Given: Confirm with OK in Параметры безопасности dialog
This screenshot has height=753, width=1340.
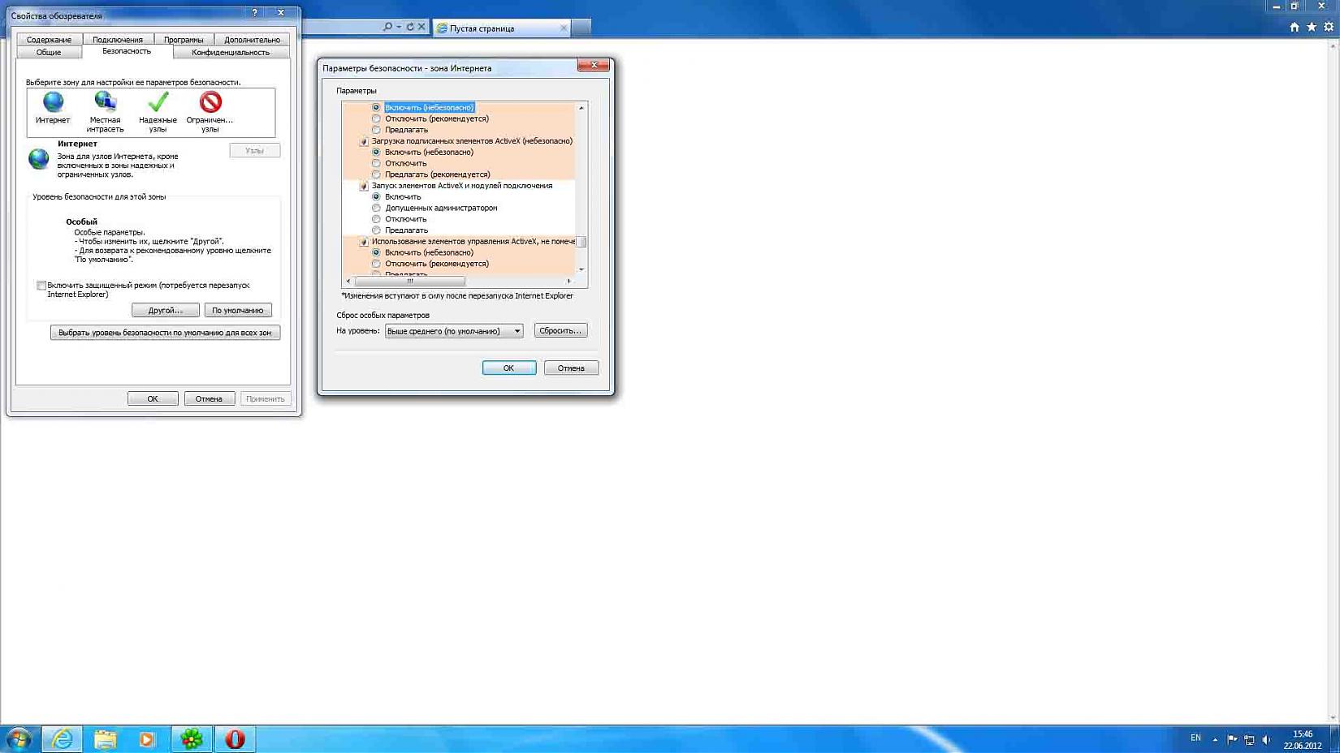Looking at the screenshot, I should click(509, 368).
